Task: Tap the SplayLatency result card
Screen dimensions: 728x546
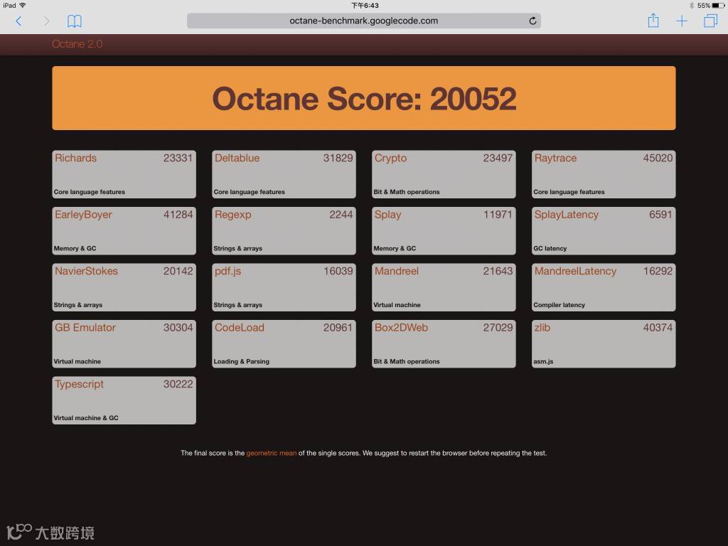Action: tap(604, 231)
